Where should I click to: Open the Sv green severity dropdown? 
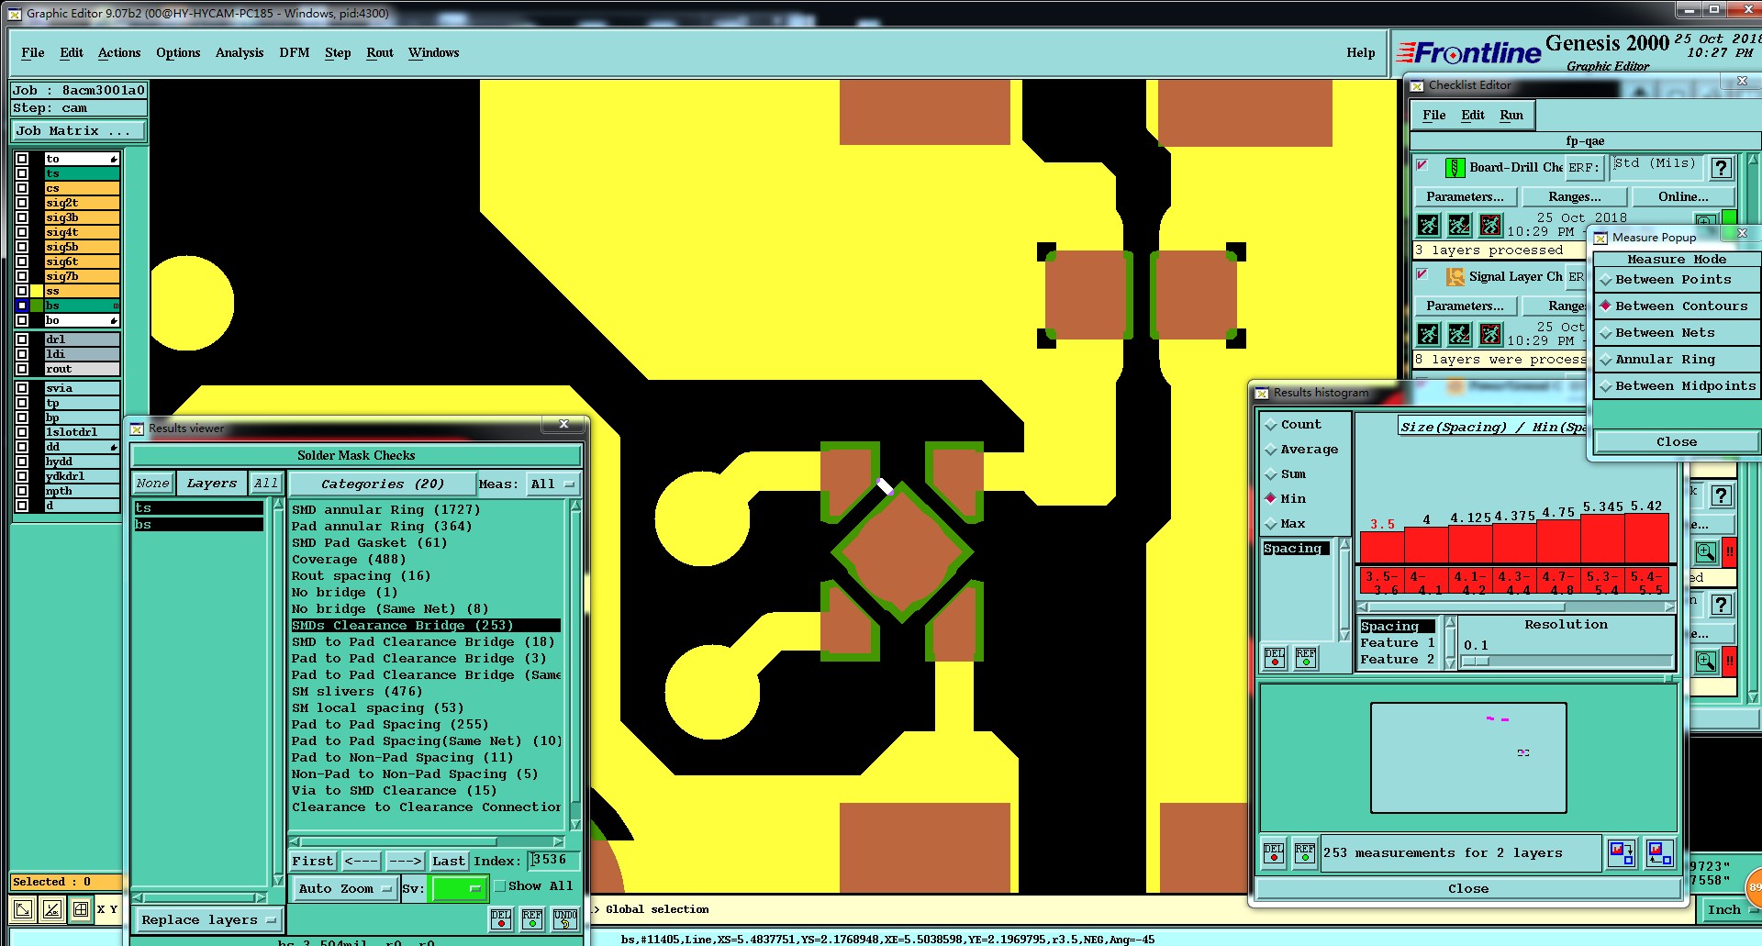click(x=458, y=888)
